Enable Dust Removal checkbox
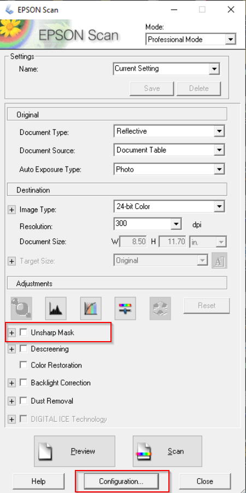Image resolution: width=246 pixels, height=493 pixels. tap(23, 401)
